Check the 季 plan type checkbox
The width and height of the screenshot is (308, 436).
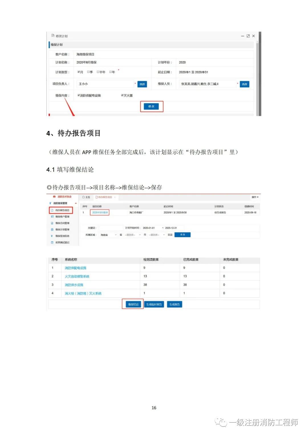tap(88, 72)
